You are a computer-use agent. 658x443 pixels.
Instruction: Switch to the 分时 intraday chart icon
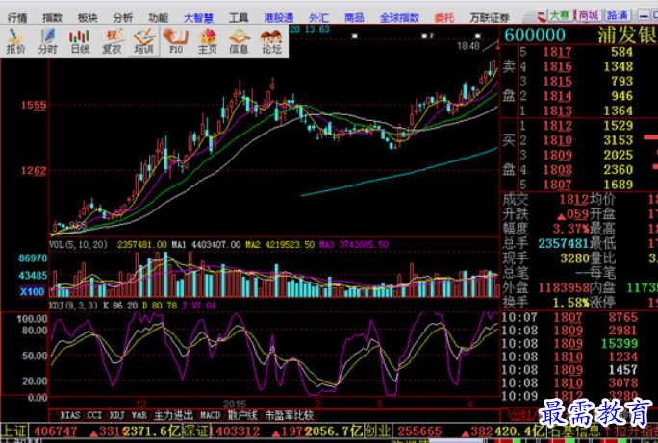48,41
